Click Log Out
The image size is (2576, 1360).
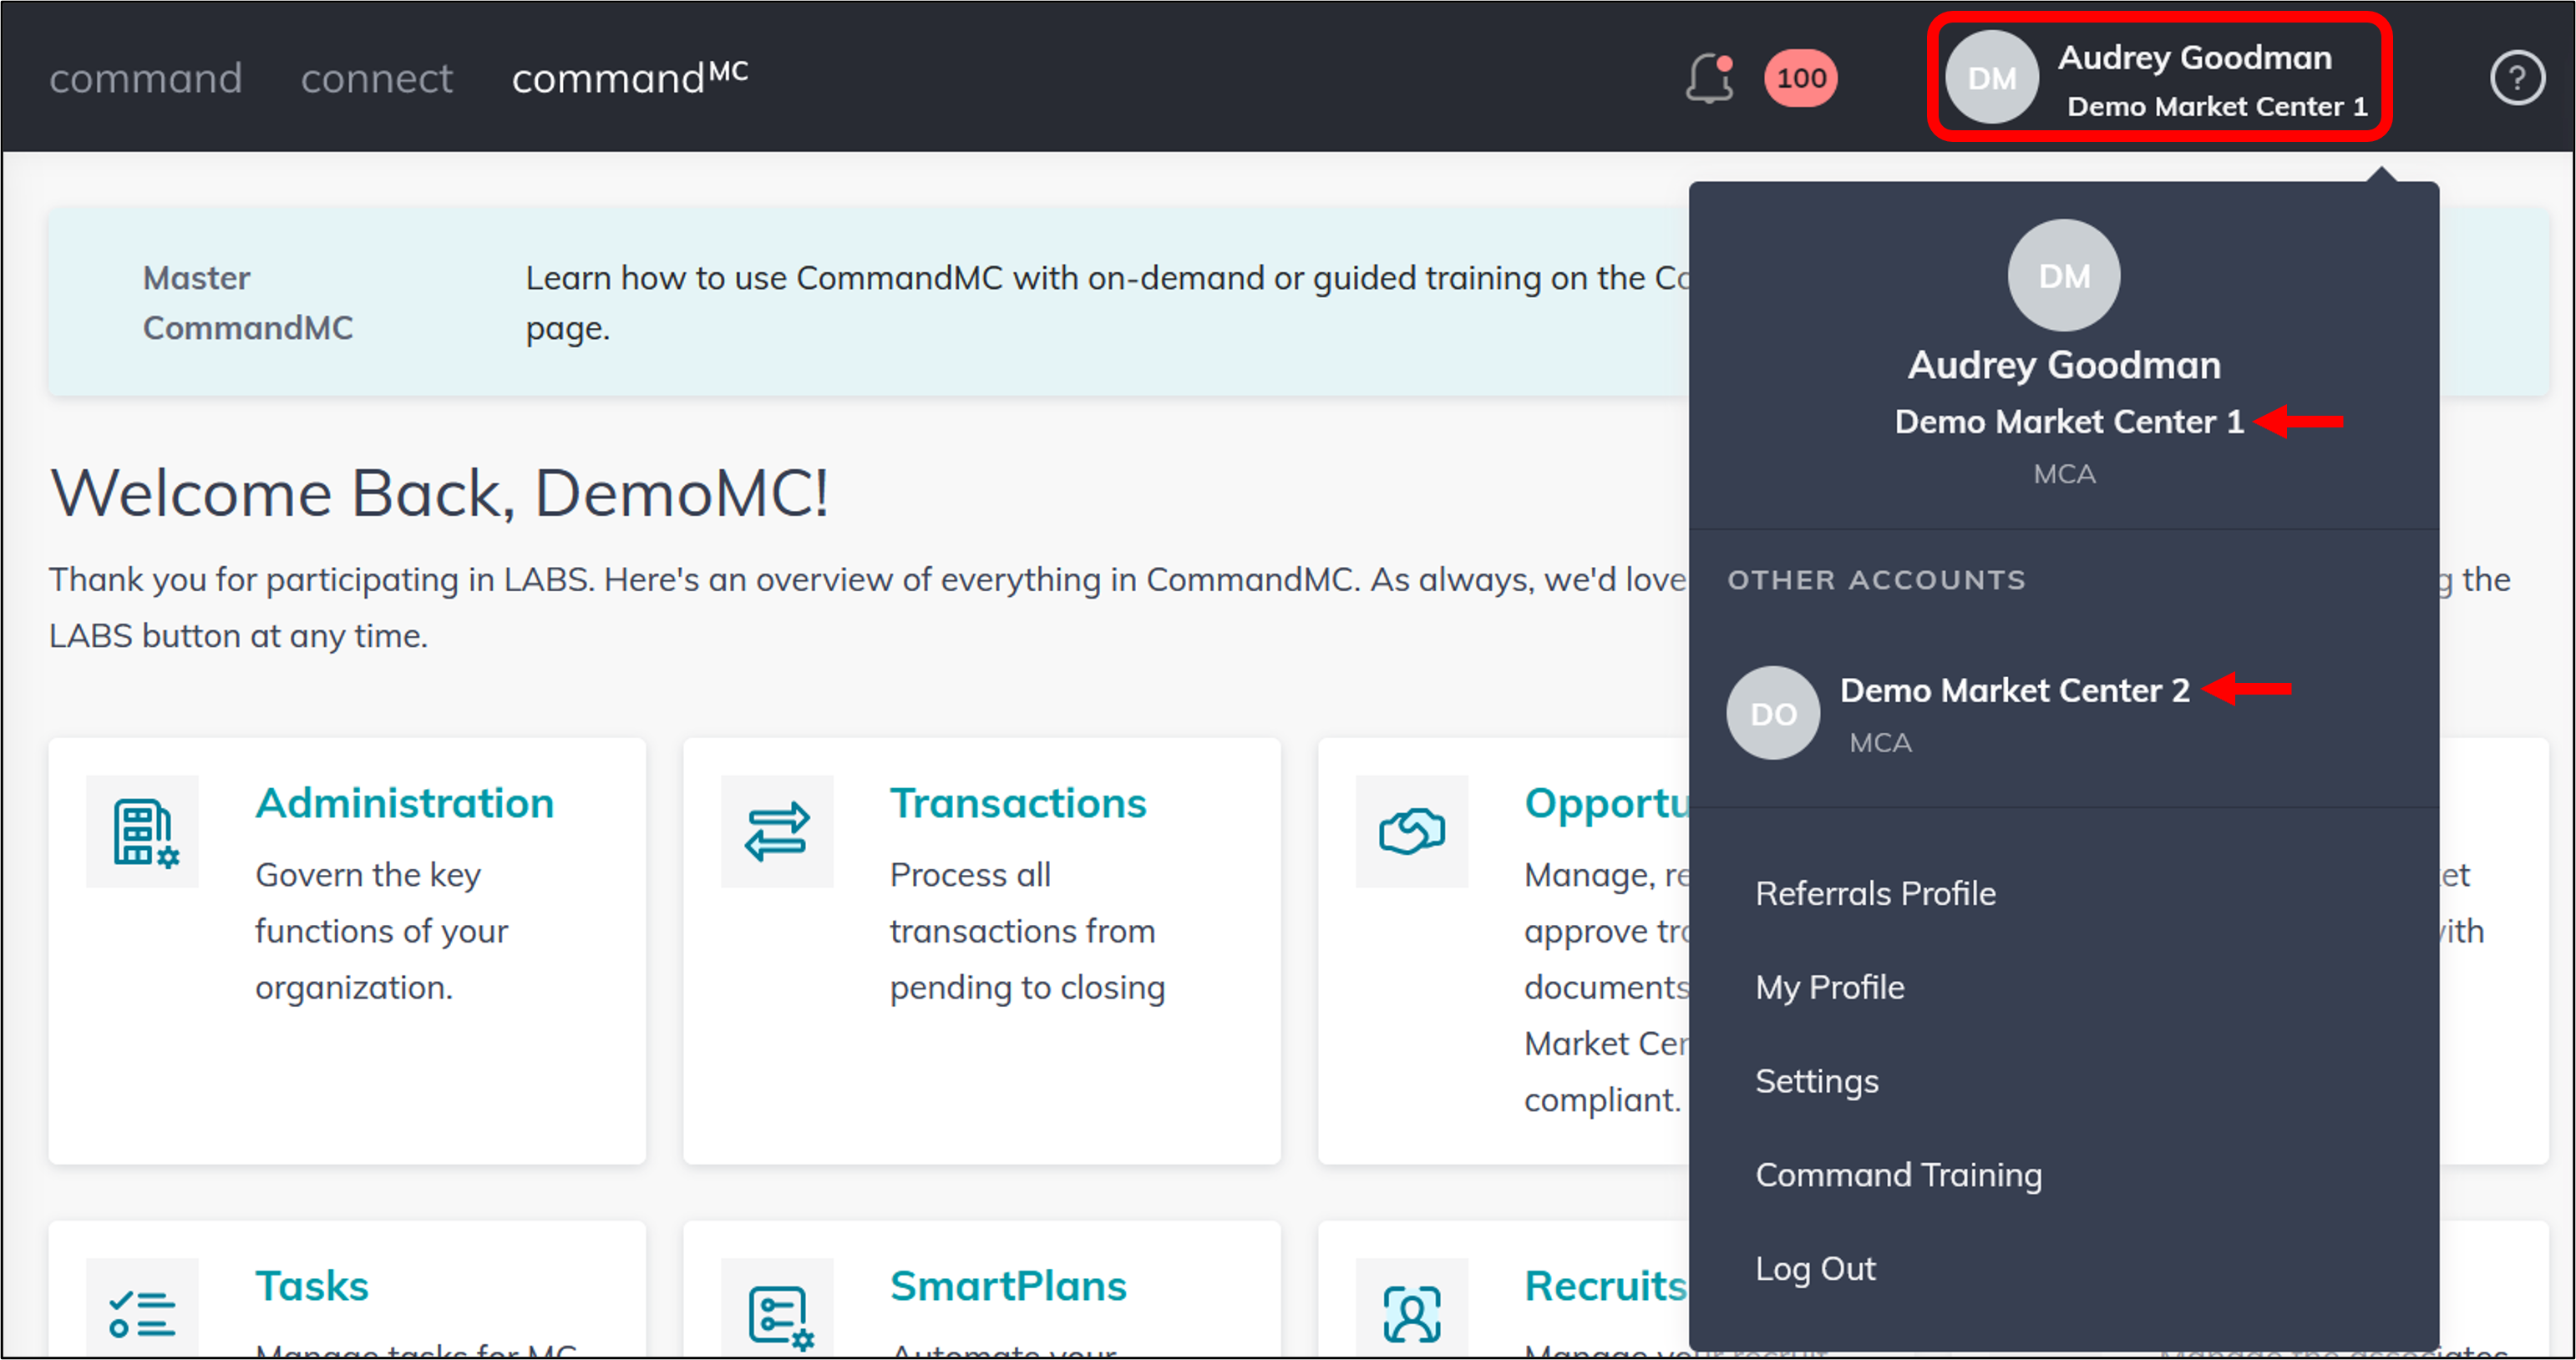tap(1816, 1267)
